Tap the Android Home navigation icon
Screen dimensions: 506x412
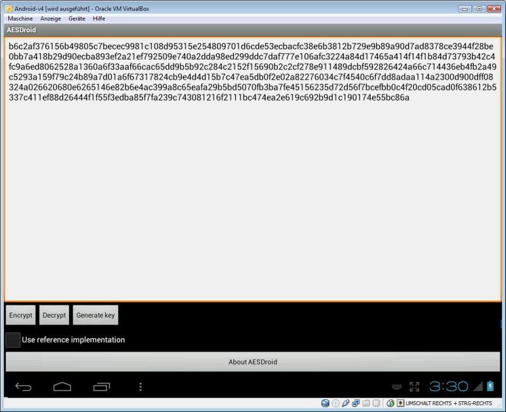pos(62,387)
